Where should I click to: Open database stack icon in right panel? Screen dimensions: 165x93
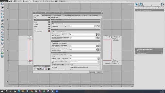pyautogui.click(x=137, y=4)
